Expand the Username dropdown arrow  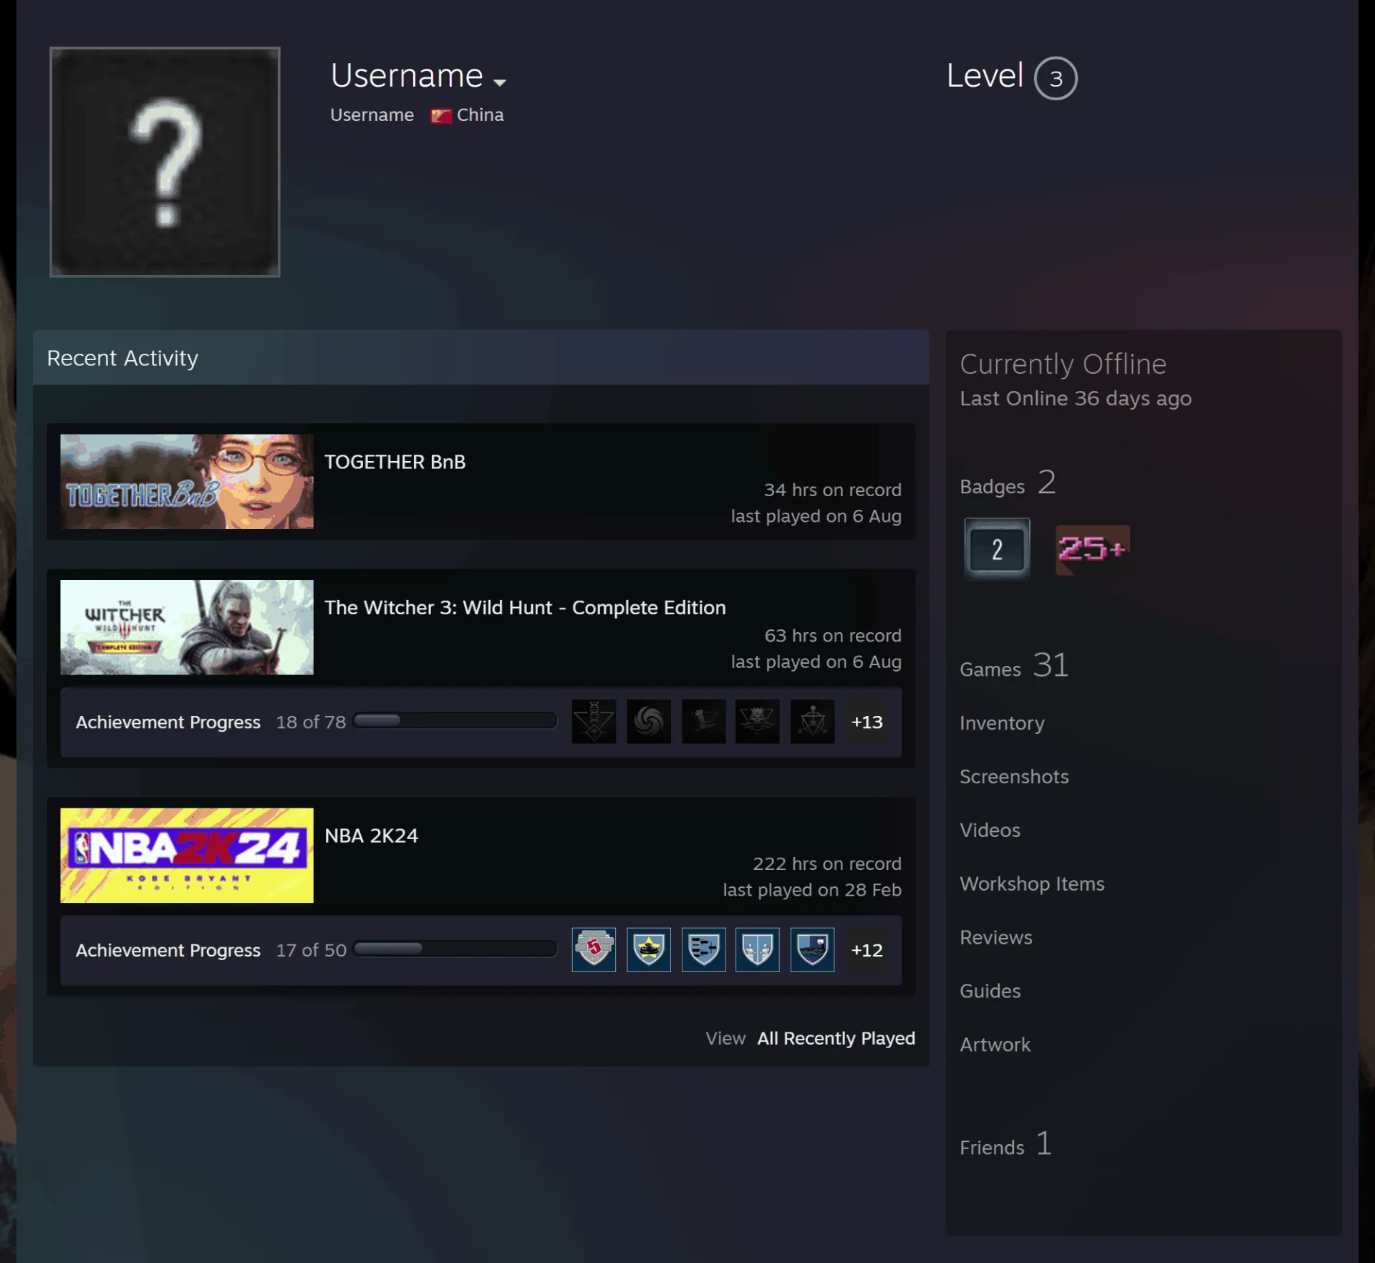500,82
